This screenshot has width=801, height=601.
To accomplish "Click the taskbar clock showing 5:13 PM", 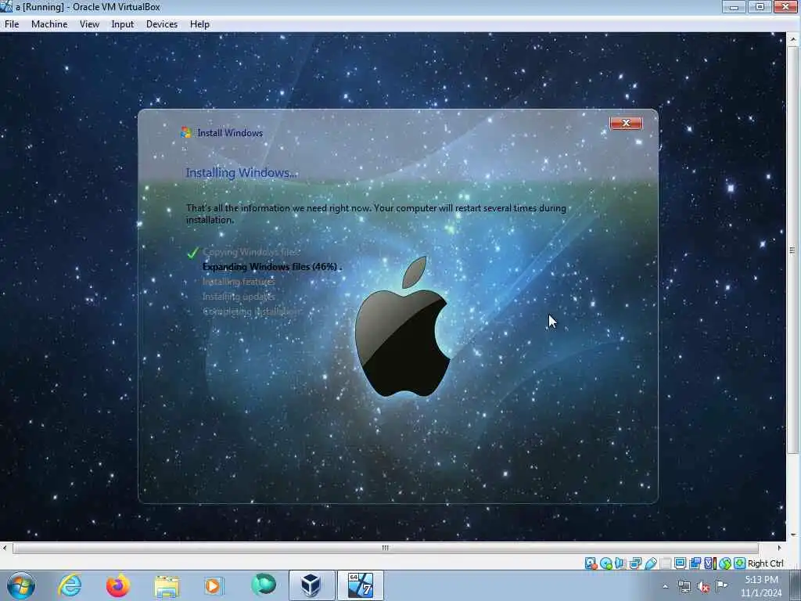I will tap(761, 586).
